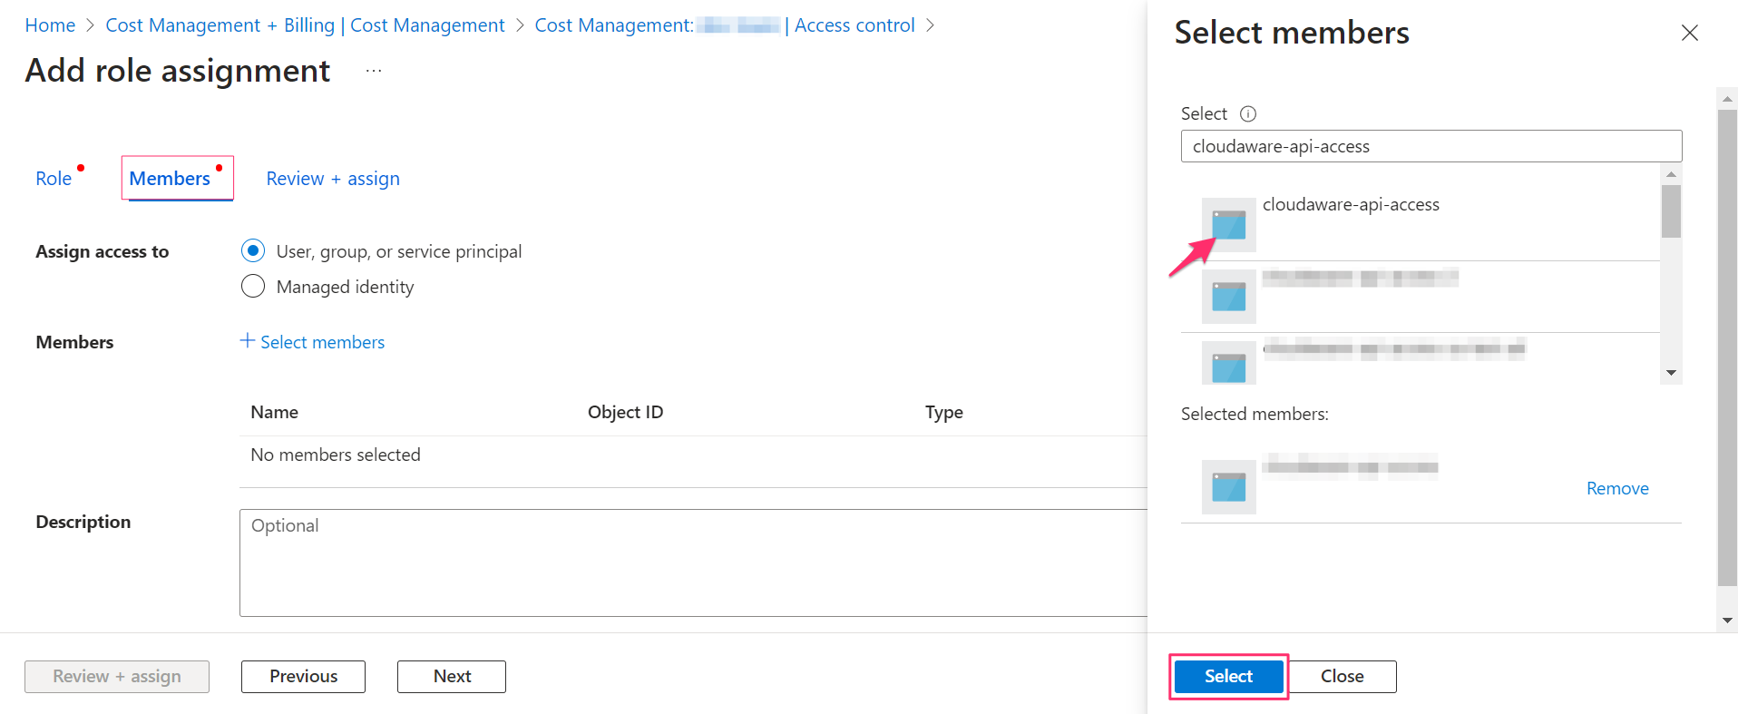Switch to the Role tab

54,179
